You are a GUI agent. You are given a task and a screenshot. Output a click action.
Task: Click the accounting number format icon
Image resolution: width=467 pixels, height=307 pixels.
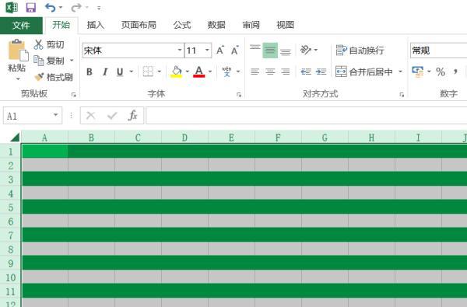pyautogui.click(x=417, y=72)
